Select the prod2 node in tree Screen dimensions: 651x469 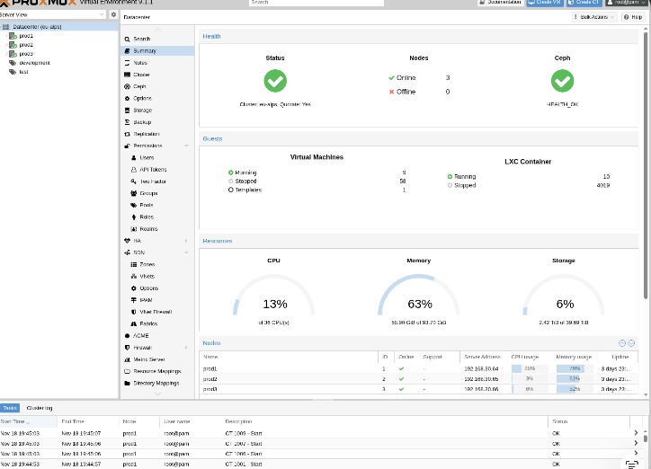coord(26,45)
